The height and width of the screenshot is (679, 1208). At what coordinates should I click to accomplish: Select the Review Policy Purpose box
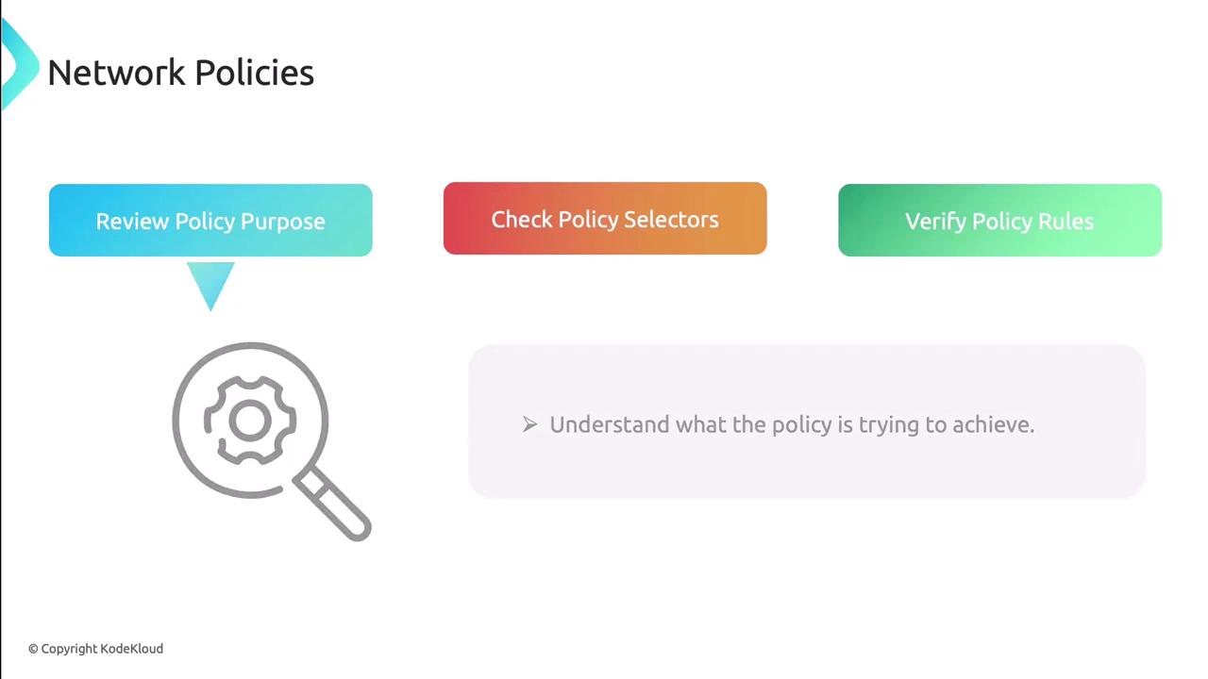pyautogui.click(x=210, y=221)
